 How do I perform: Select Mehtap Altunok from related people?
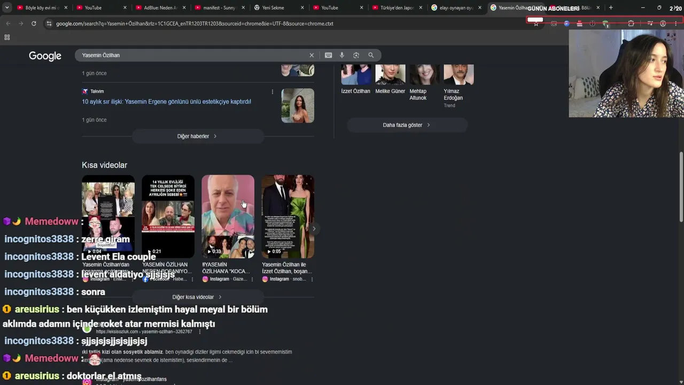point(424,82)
